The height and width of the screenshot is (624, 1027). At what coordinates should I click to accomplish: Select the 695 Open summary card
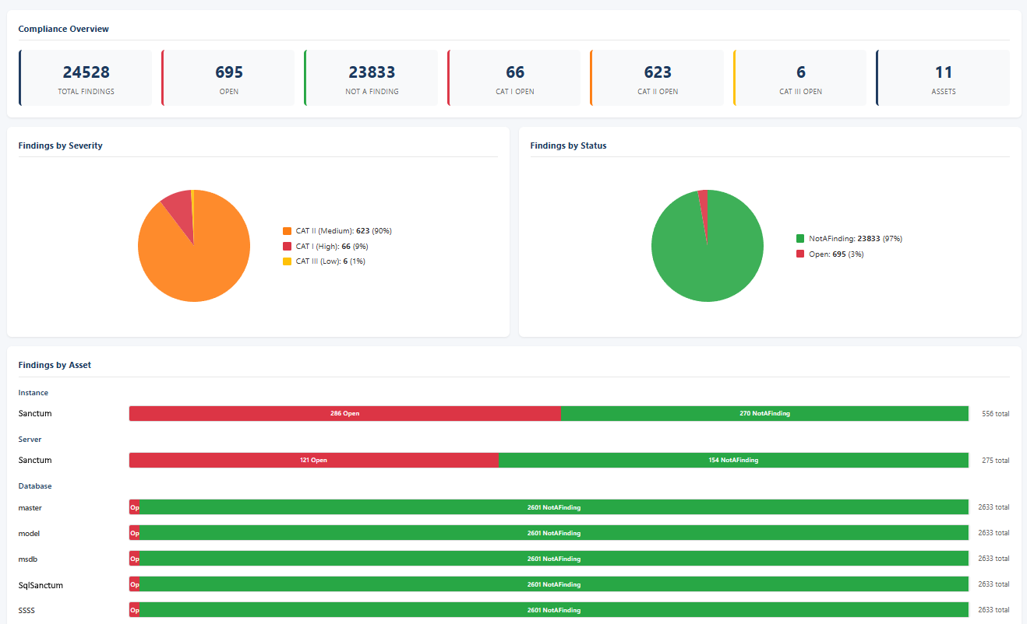[228, 78]
